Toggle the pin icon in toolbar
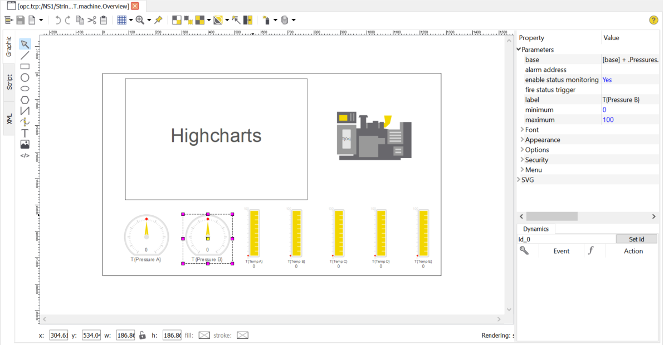Screen dimensions: 664x345 [x=158, y=20]
